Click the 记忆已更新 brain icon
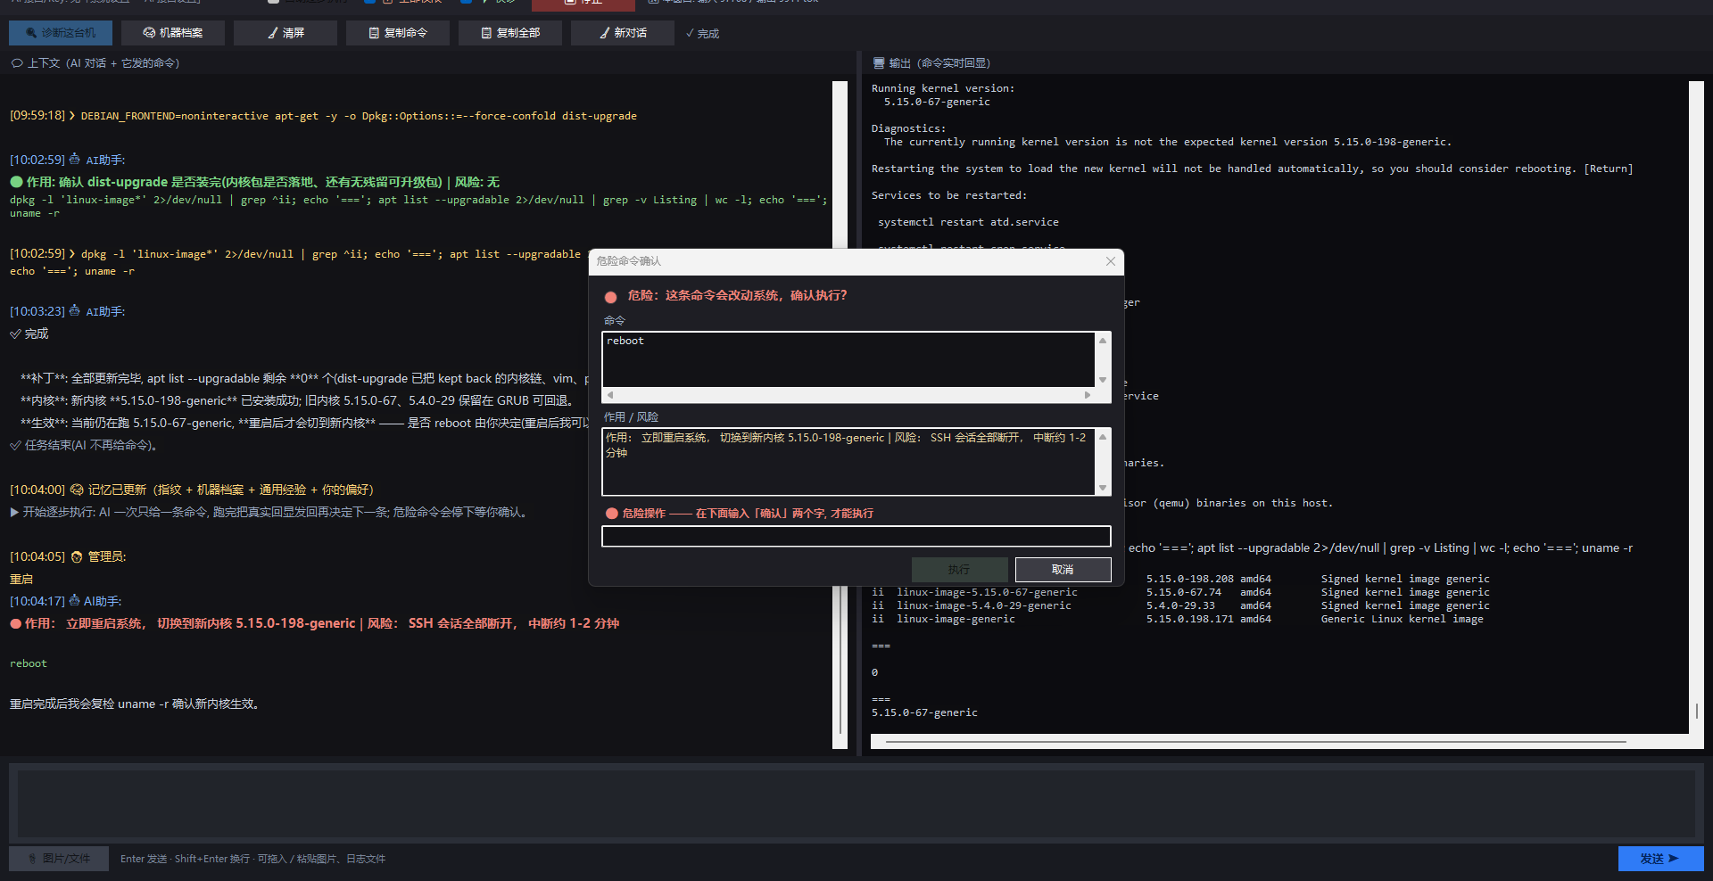The width and height of the screenshot is (1713, 881). 77,490
